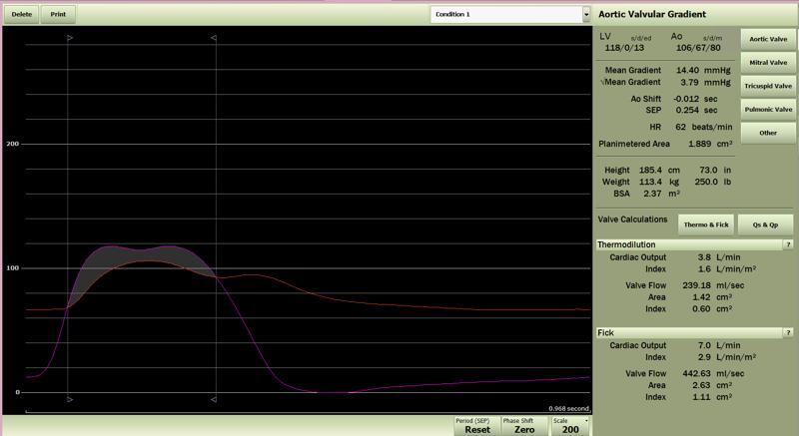This screenshot has width=799, height=436.
Task: Click top-right SEP end marker triangle
Action: (x=213, y=38)
